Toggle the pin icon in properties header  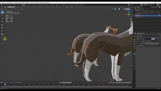[159, 33]
